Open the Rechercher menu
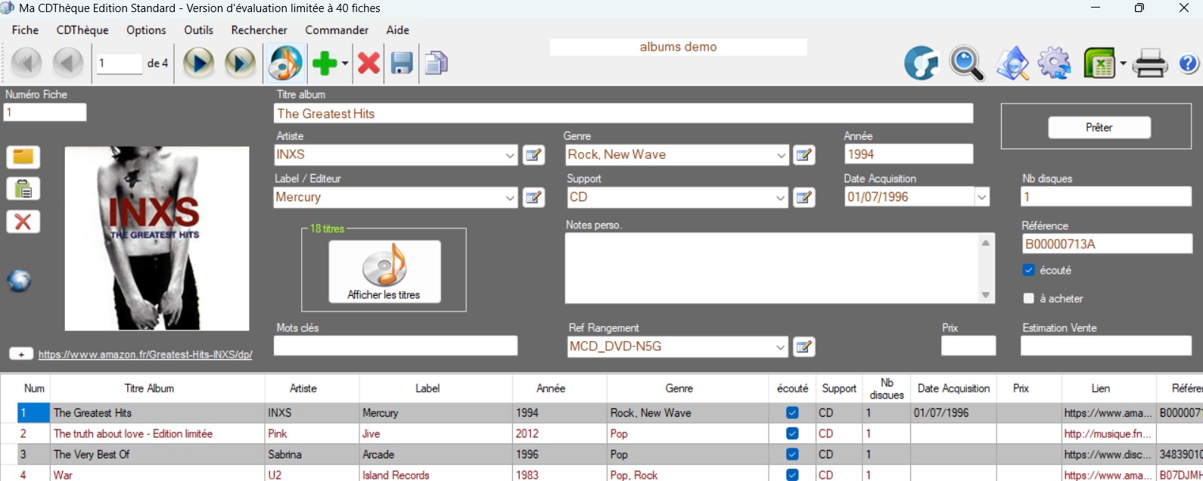The width and height of the screenshot is (1203, 481). point(259,30)
